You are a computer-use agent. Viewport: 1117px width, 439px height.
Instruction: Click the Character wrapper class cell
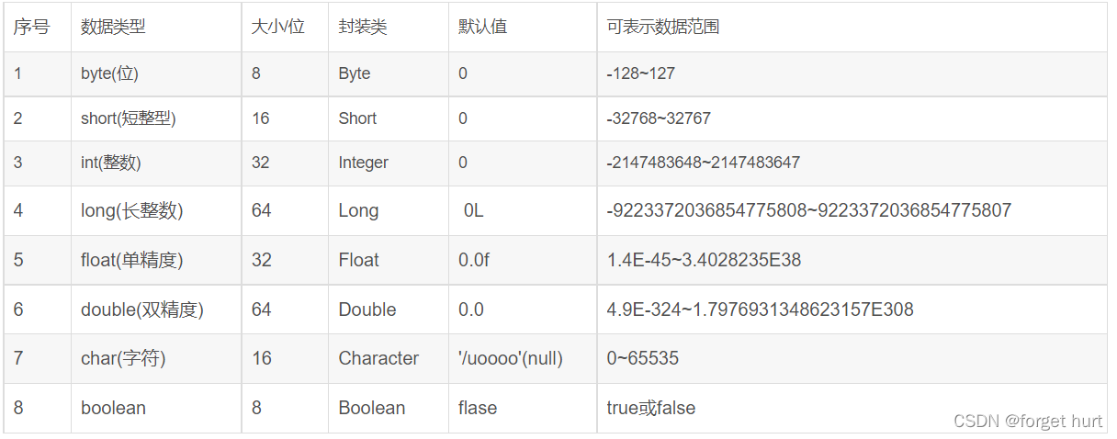(x=389, y=358)
